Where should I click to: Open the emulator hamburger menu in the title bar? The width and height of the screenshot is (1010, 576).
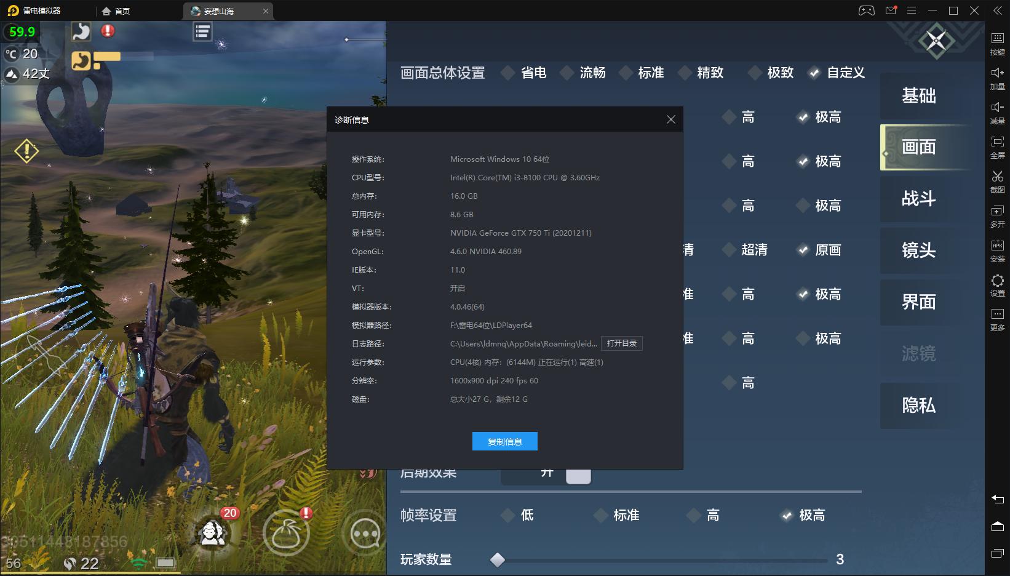point(912,10)
